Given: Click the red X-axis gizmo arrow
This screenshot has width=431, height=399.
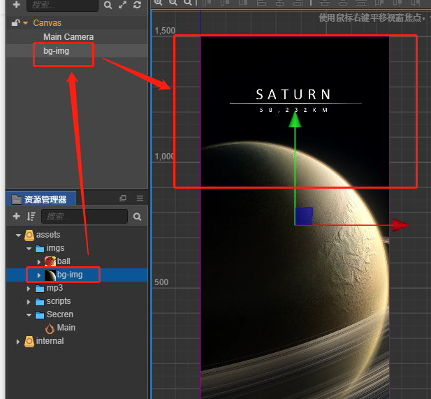Looking at the screenshot, I should click(x=401, y=225).
